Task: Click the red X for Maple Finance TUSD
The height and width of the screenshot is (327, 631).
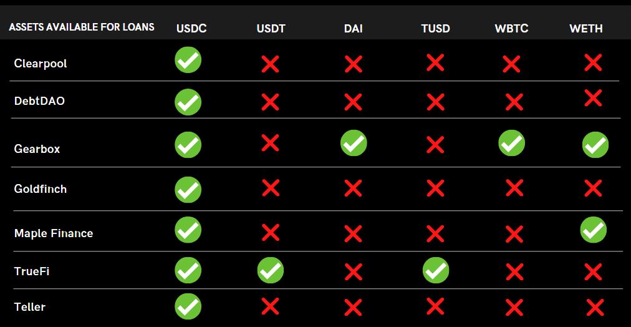Action: tap(435, 233)
